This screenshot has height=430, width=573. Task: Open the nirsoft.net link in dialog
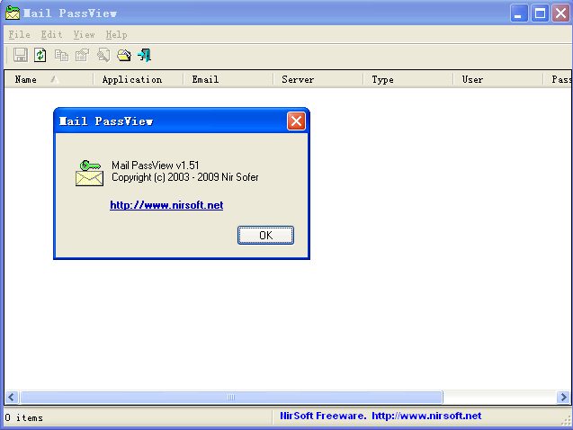click(166, 205)
